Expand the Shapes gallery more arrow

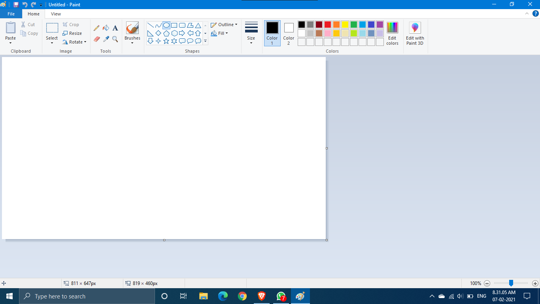(x=205, y=41)
